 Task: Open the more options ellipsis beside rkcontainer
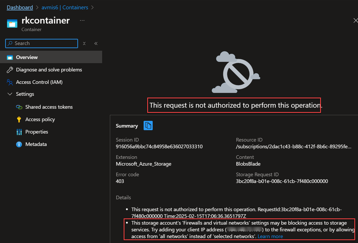[82, 20]
